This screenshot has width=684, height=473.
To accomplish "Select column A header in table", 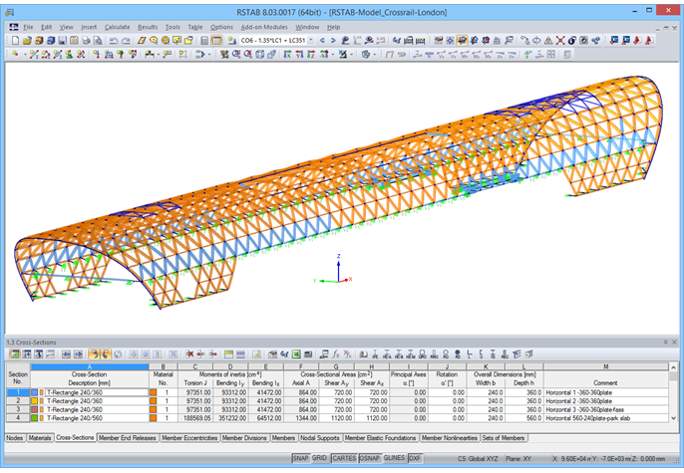I will click(x=90, y=366).
